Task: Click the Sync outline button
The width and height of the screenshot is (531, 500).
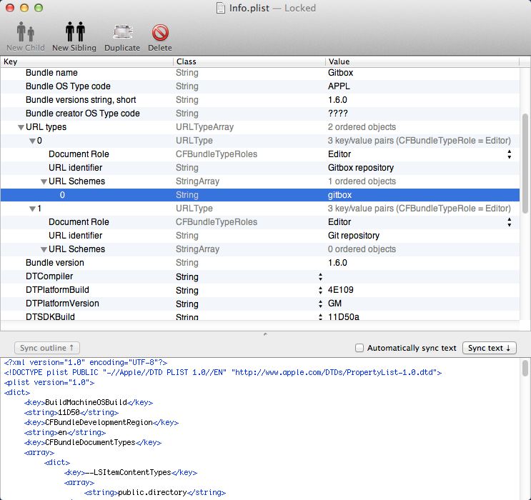Action: pyautogui.click(x=47, y=348)
